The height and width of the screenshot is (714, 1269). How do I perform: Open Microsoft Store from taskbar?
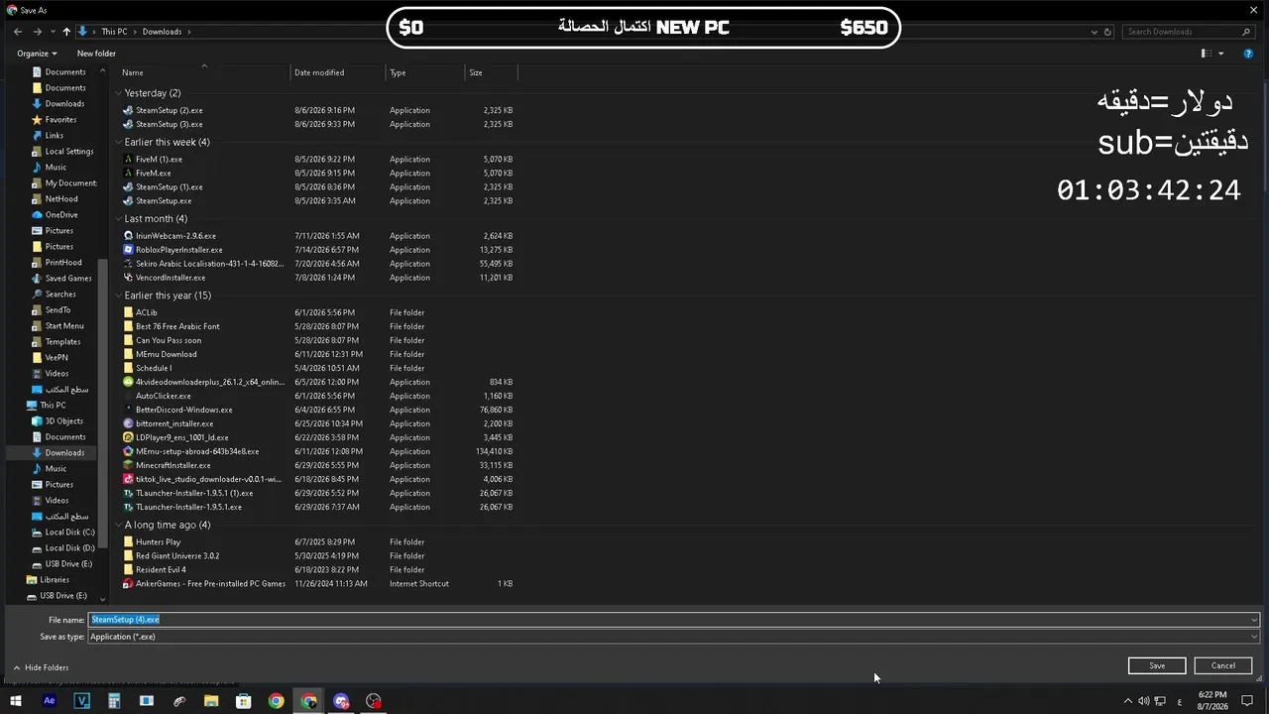pos(244,701)
